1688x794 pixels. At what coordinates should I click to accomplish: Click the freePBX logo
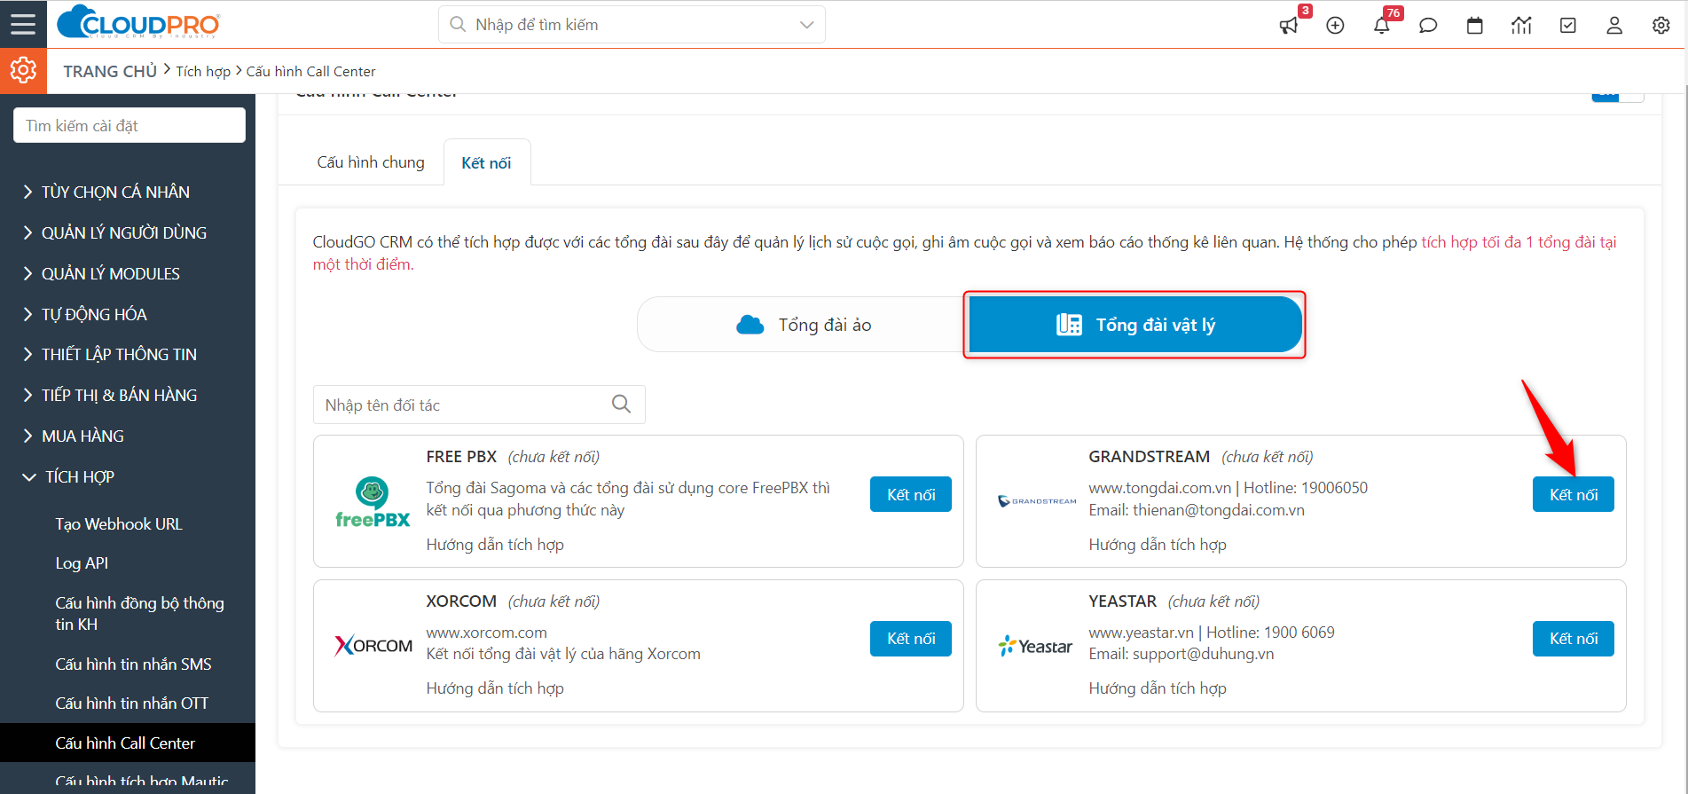373,502
